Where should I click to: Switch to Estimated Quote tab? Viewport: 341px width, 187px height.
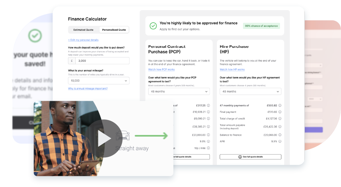pos(83,30)
